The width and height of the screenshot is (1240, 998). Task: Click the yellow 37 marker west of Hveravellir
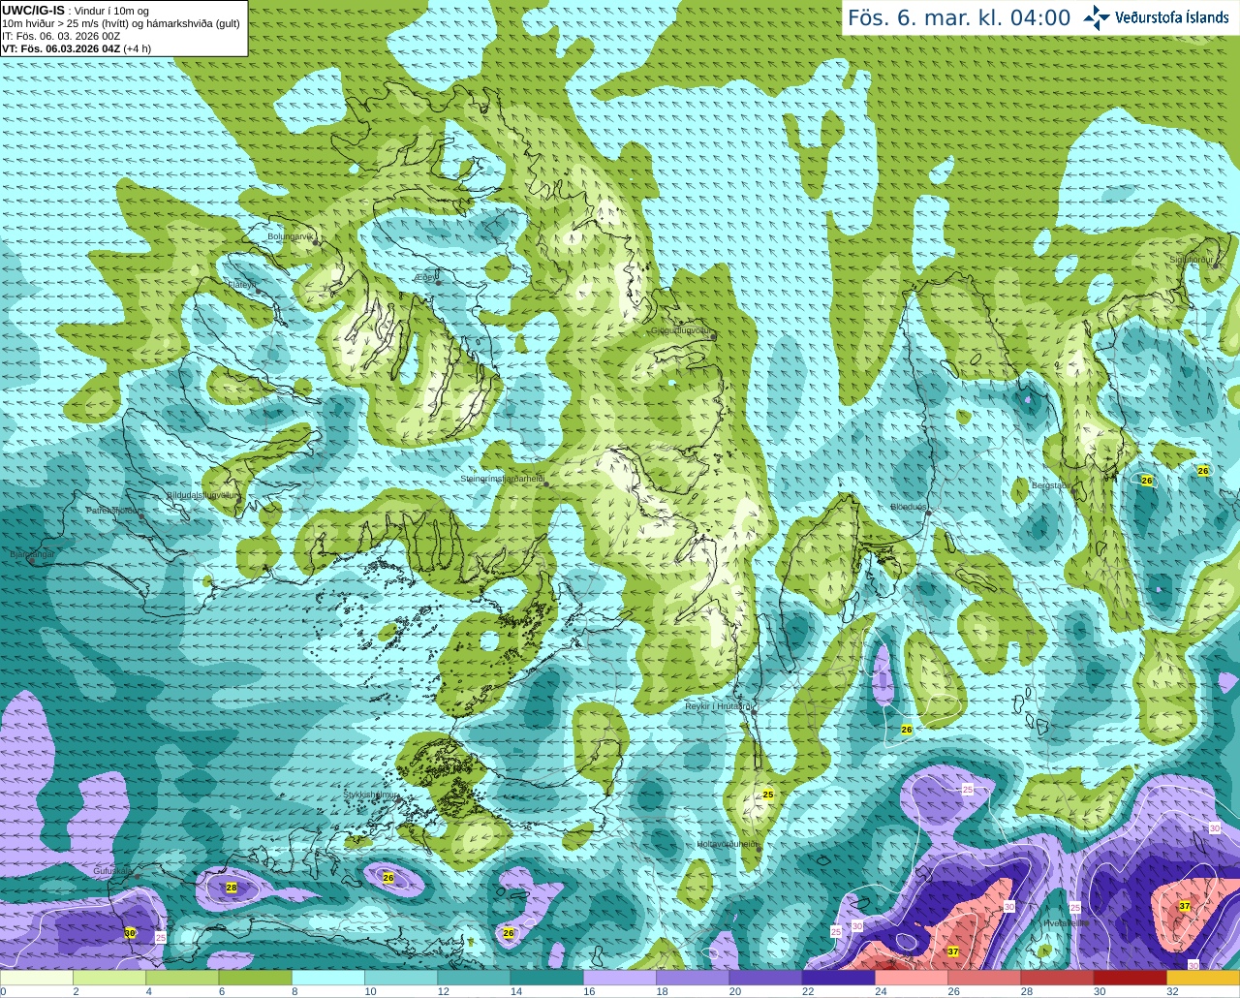point(953,952)
